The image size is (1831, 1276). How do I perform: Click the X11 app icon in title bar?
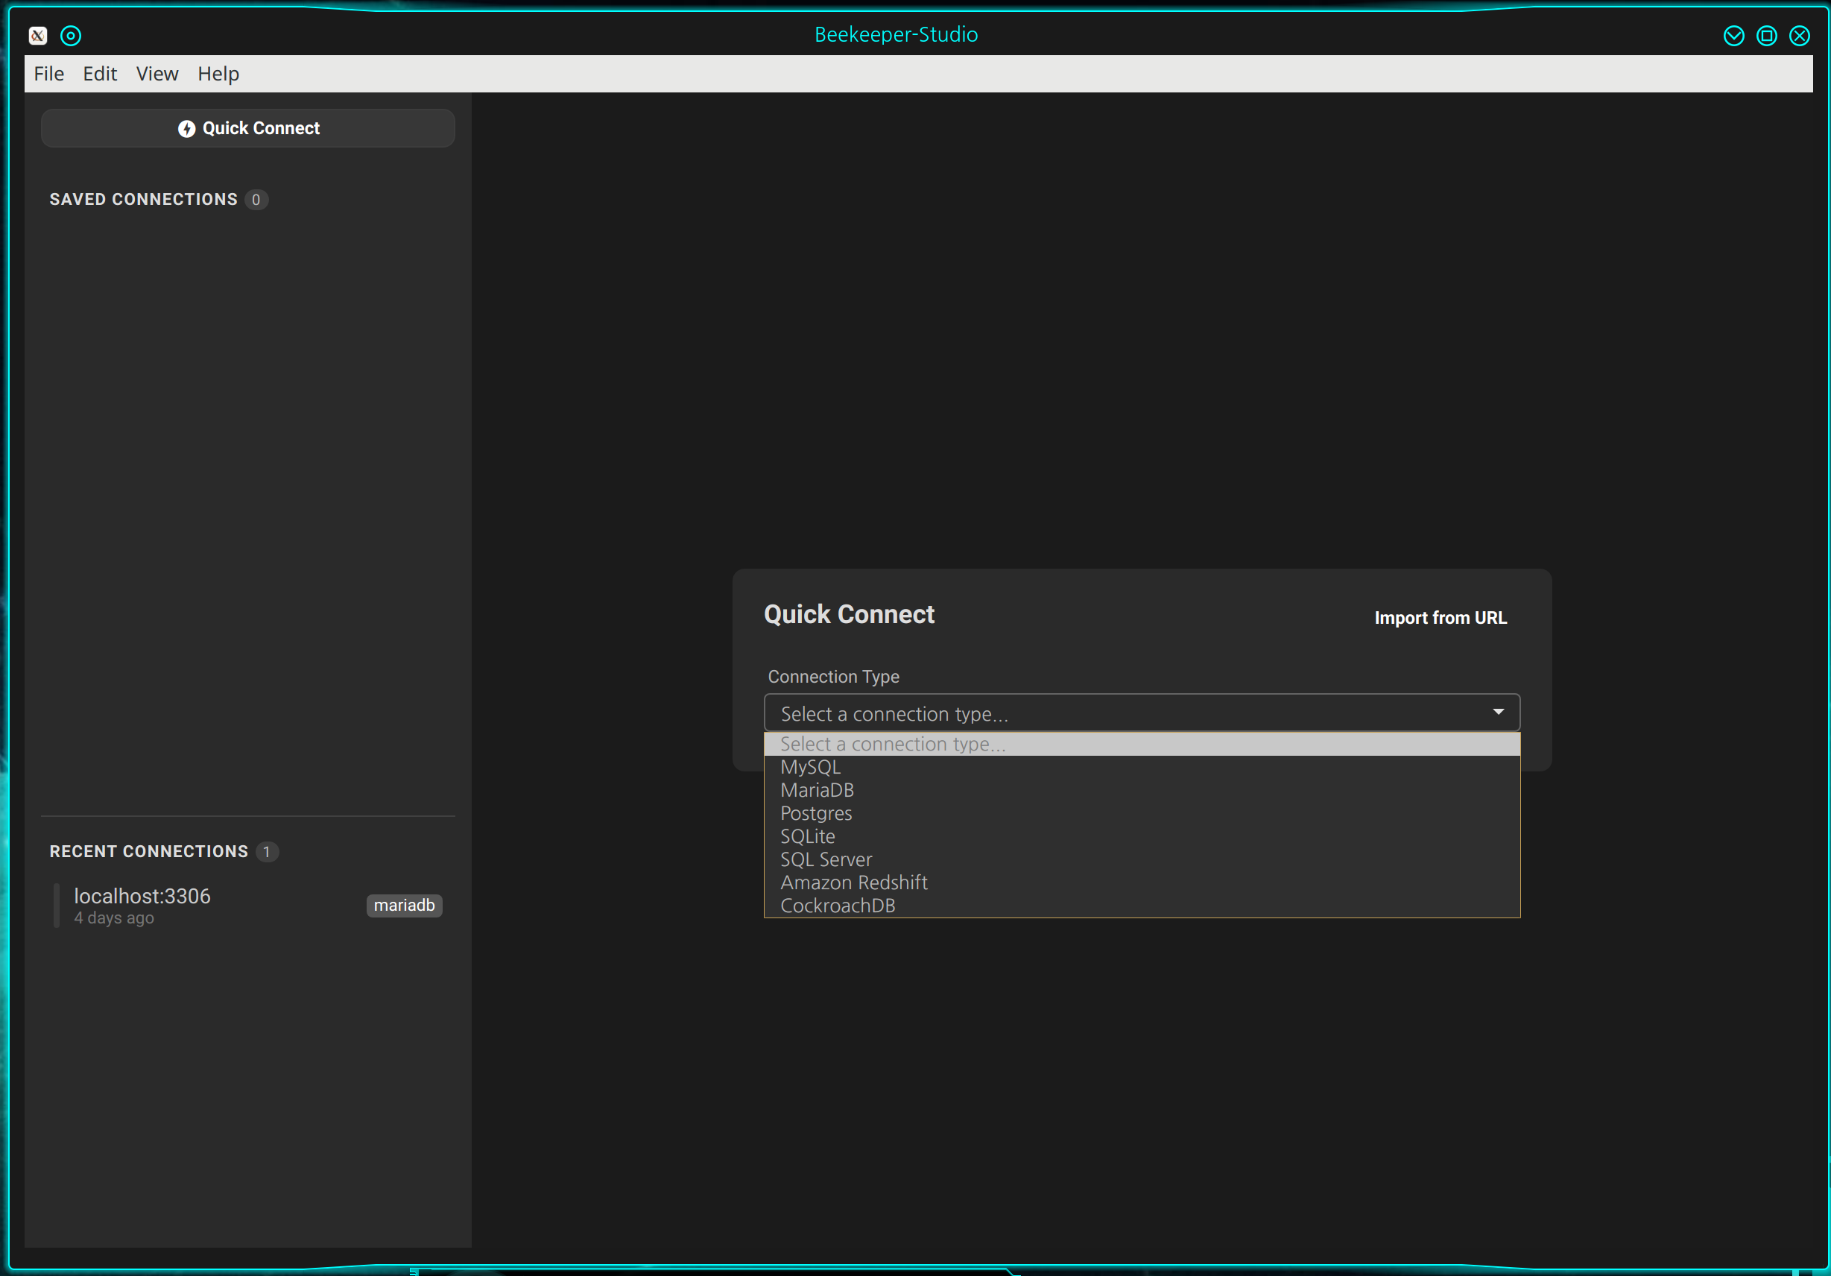(37, 35)
